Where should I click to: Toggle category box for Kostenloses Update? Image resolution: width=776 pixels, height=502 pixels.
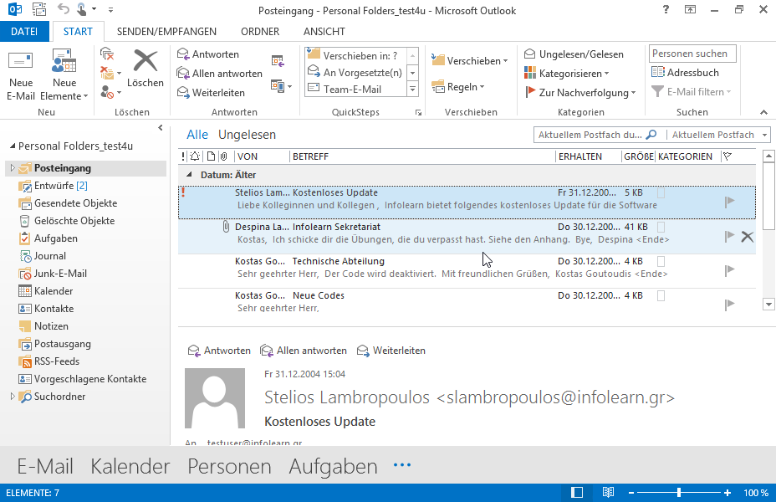pyautogui.click(x=661, y=192)
